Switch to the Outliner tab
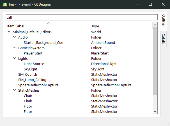The width and height of the screenshot is (170, 126). point(164,20)
